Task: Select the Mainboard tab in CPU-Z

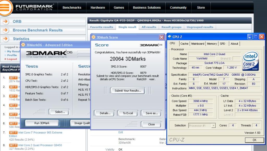Action: pos(198,44)
